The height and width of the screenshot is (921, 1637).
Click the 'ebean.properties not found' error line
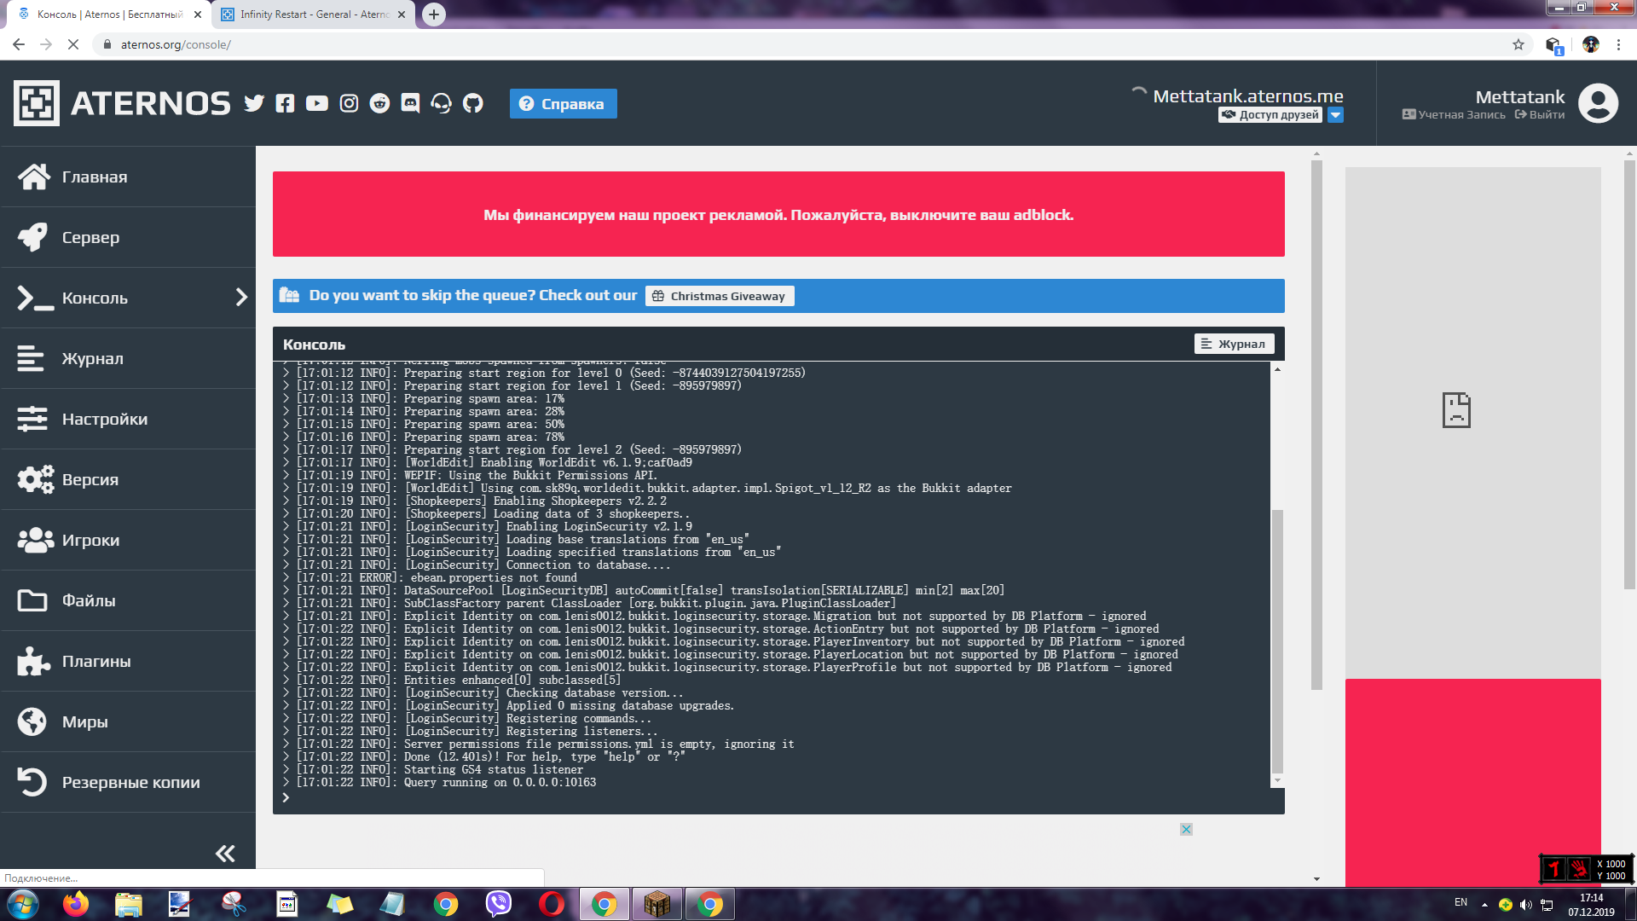tap(430, 577)
